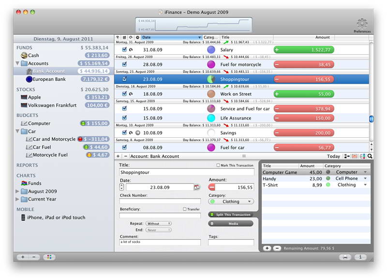Enable Mark This Transaction checkbox
The image size is (387, 280).
(218, 165)
